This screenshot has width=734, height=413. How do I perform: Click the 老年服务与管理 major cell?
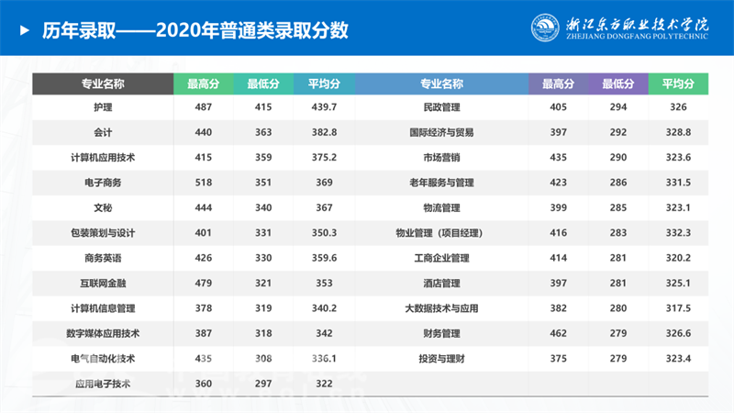(x=442, y=183)
